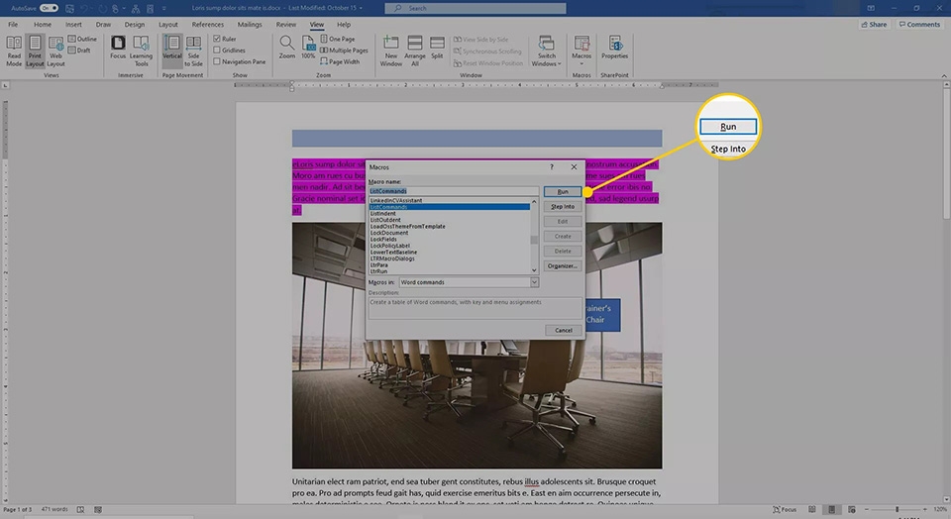Switch to the References tab
Screen dimensions: 951x519
click(x=207, y=24)
